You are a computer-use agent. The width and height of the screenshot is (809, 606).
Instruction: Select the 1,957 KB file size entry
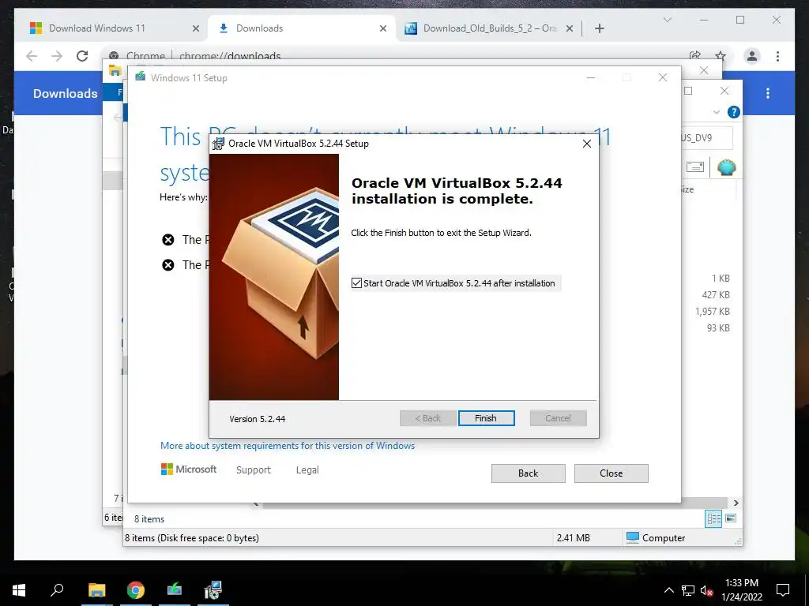coord(712,311)
